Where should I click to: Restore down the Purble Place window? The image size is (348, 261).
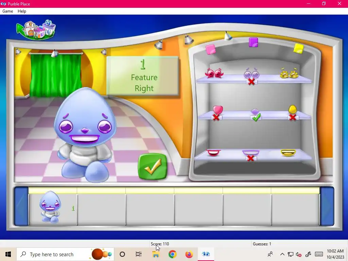[324, 3]
